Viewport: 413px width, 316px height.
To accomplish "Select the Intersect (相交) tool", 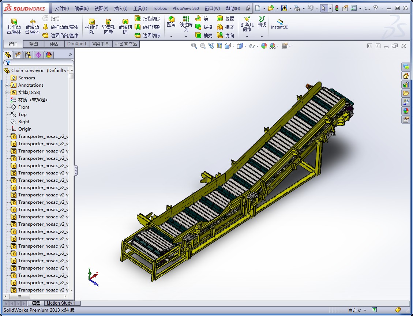I will coord(225,27).
